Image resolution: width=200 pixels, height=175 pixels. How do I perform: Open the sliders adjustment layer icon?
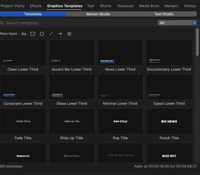point(69,34)
